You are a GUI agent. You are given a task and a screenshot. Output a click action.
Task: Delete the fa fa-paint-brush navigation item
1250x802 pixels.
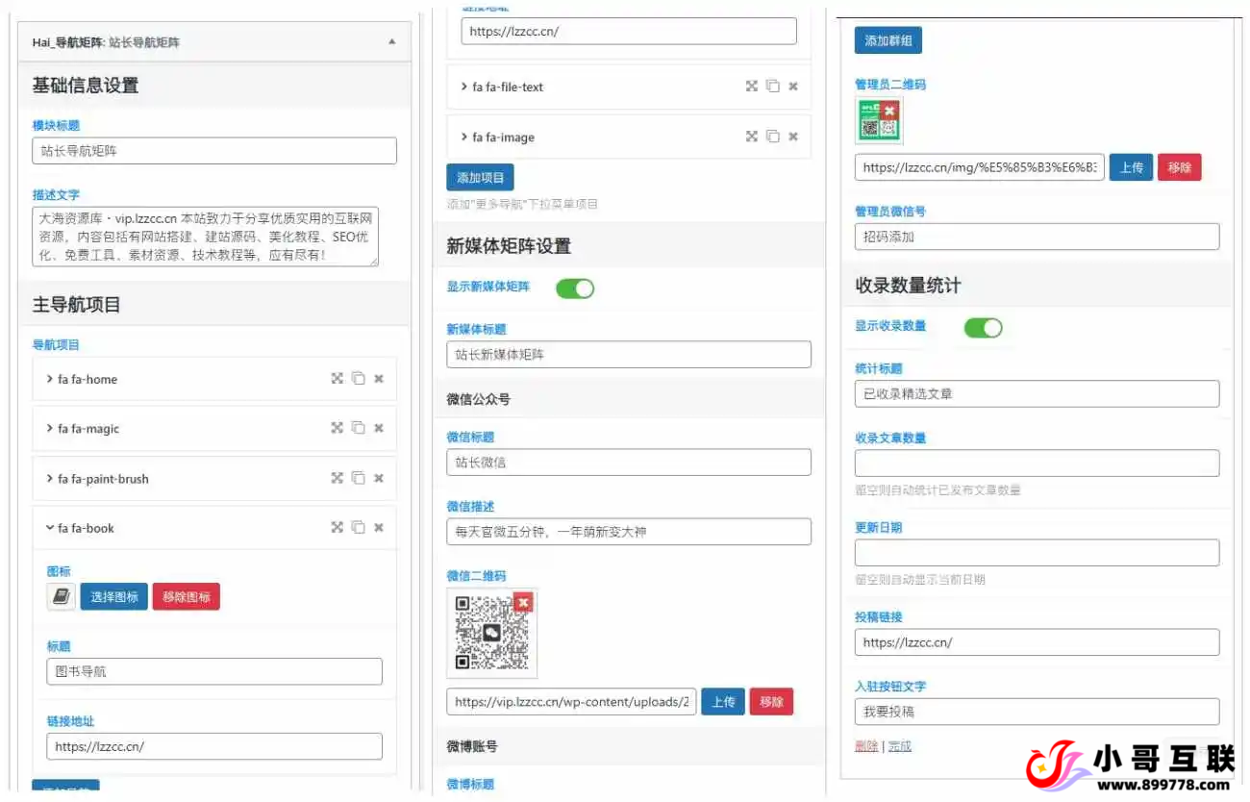pyautogui.click(x=379, y=479)
